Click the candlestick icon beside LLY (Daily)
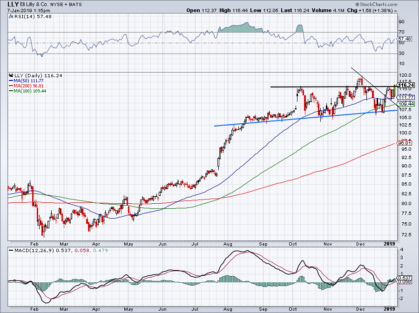The image size is (419, 313). (x=11, y=75)
